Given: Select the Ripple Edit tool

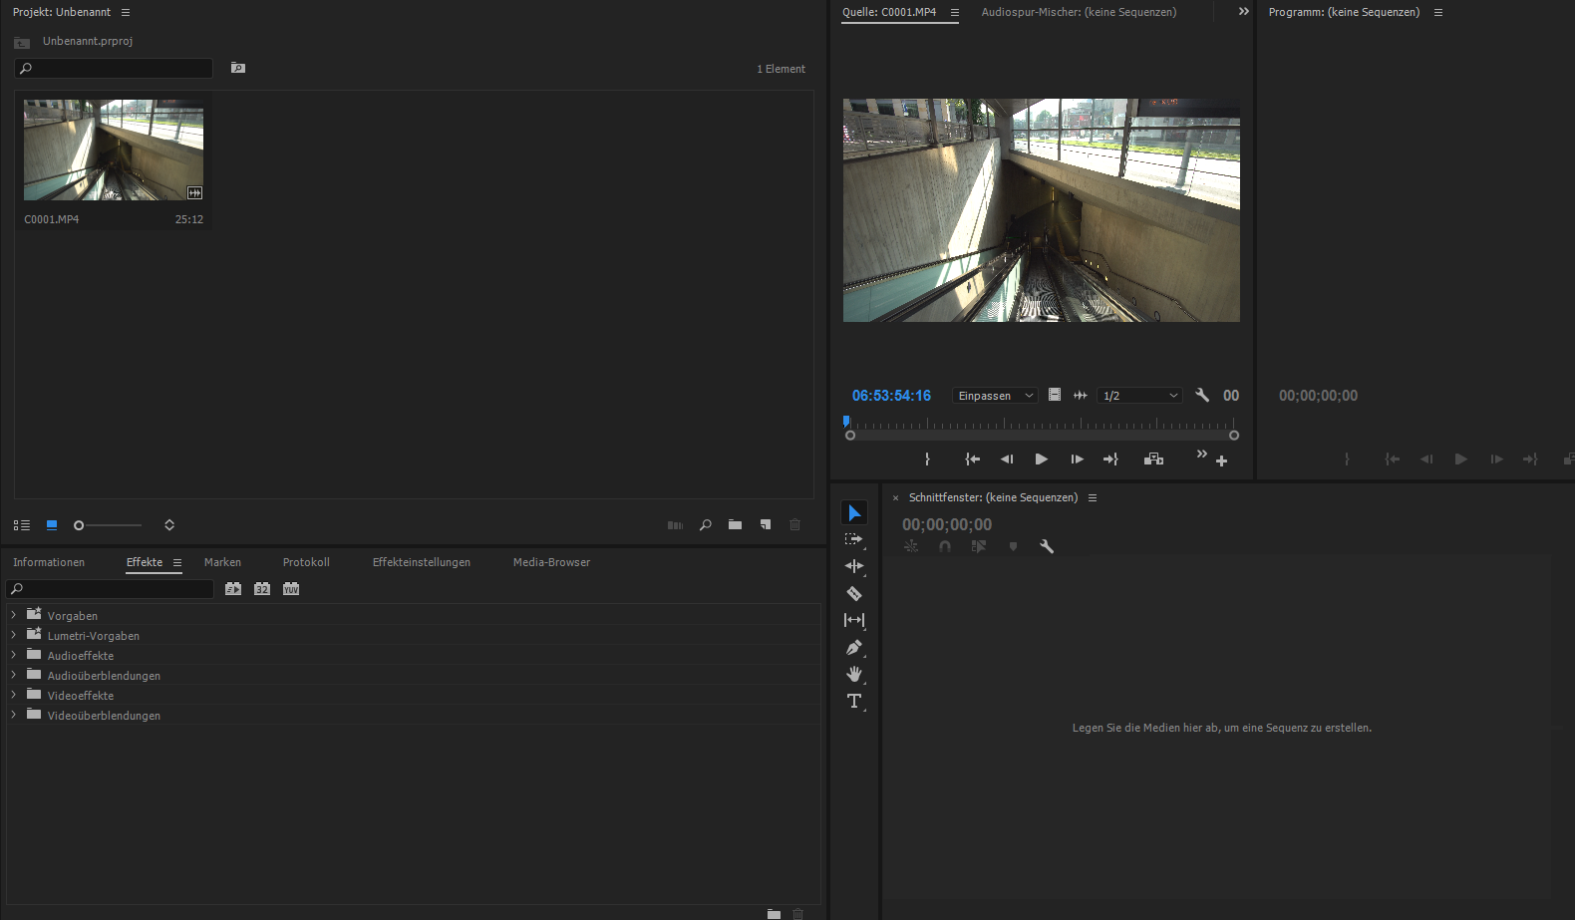Looking at the screenshot, I should click(854, 566).
